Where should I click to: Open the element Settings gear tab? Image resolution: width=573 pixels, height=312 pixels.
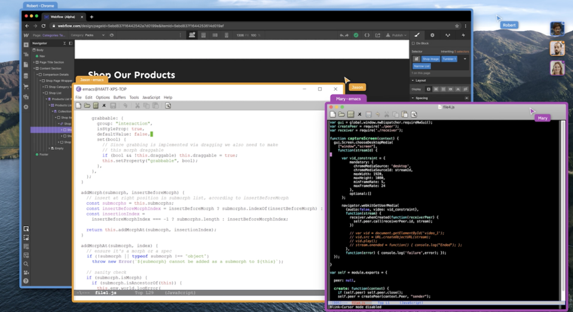pyautogui.click(x=433, y=35)
